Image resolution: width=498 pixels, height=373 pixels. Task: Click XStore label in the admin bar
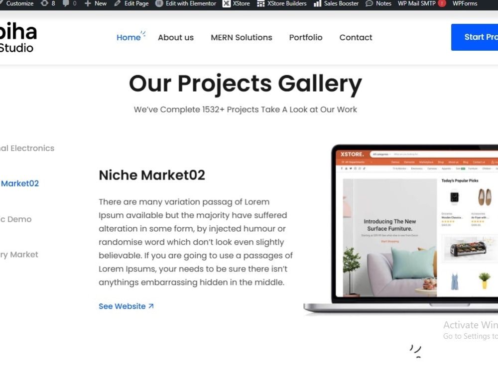pos(241,3)
